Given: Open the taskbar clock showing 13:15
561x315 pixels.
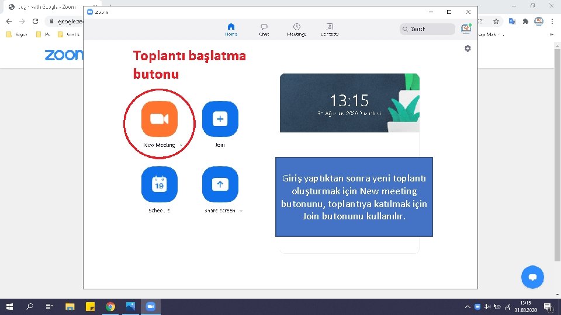Looking at the screenshot, I should [x=525, y=306].
